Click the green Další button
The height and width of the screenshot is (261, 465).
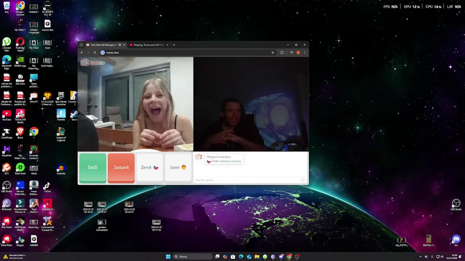click(93, 167)
